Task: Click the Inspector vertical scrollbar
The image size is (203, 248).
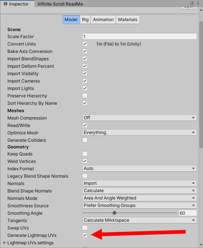Action: [201, 85]
